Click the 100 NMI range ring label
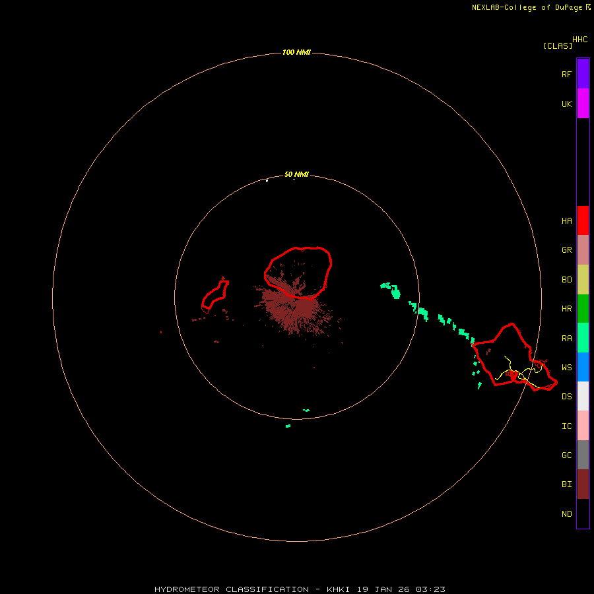This screenshot has width=594, height=594. tap(296, 52)
